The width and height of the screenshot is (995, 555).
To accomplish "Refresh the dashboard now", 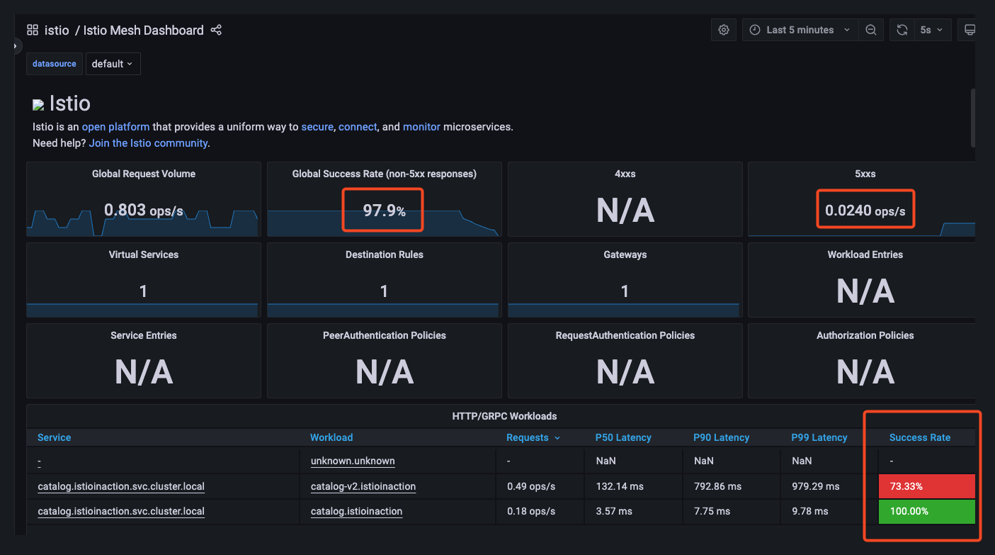I will tap(902, 30).
